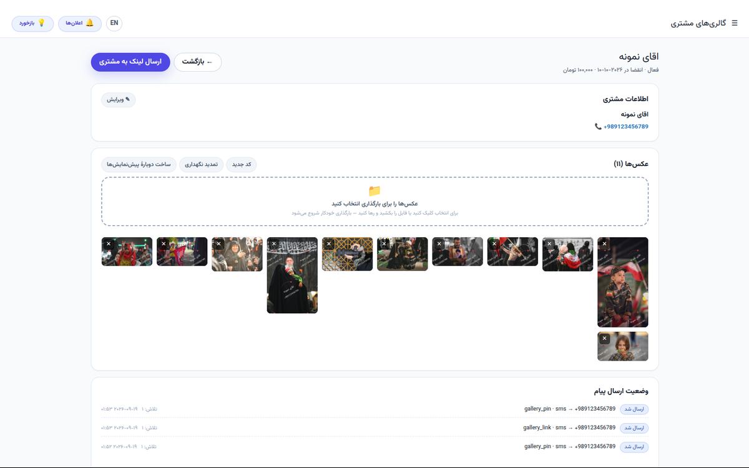Click the phone icon beside the number
The image size is (749, 468).
click(598, 127)
